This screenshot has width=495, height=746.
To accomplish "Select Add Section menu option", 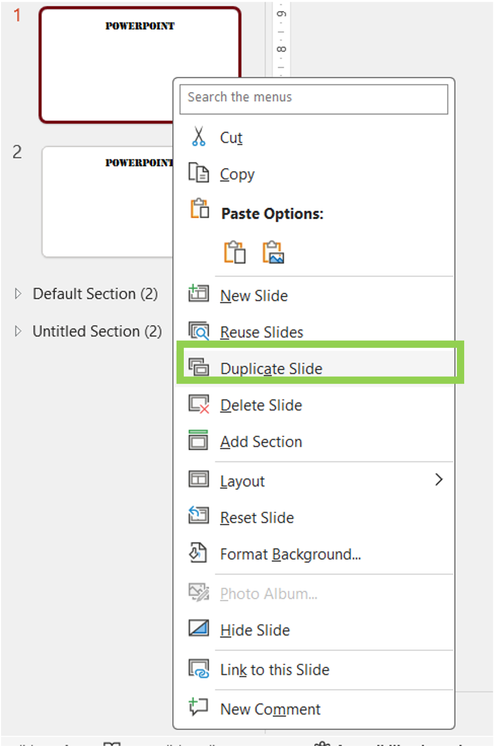I will tap(261, 442).
